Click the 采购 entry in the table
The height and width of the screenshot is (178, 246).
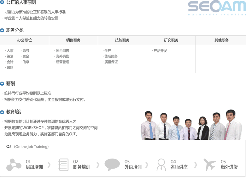[9, 67]
